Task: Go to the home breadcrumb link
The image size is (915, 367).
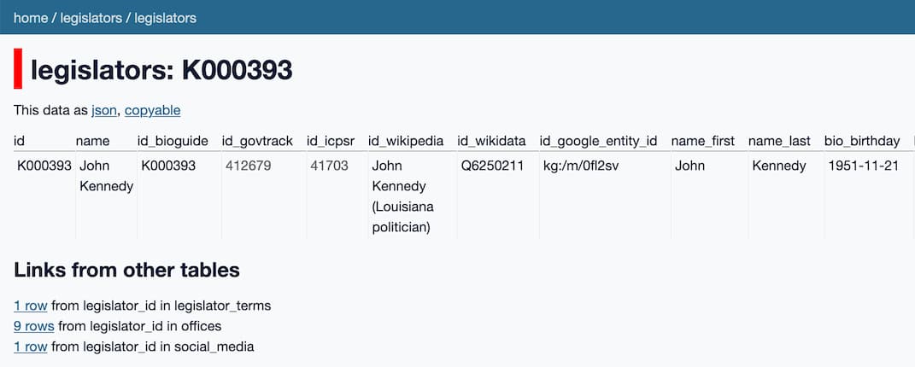Action: (31, 18)
